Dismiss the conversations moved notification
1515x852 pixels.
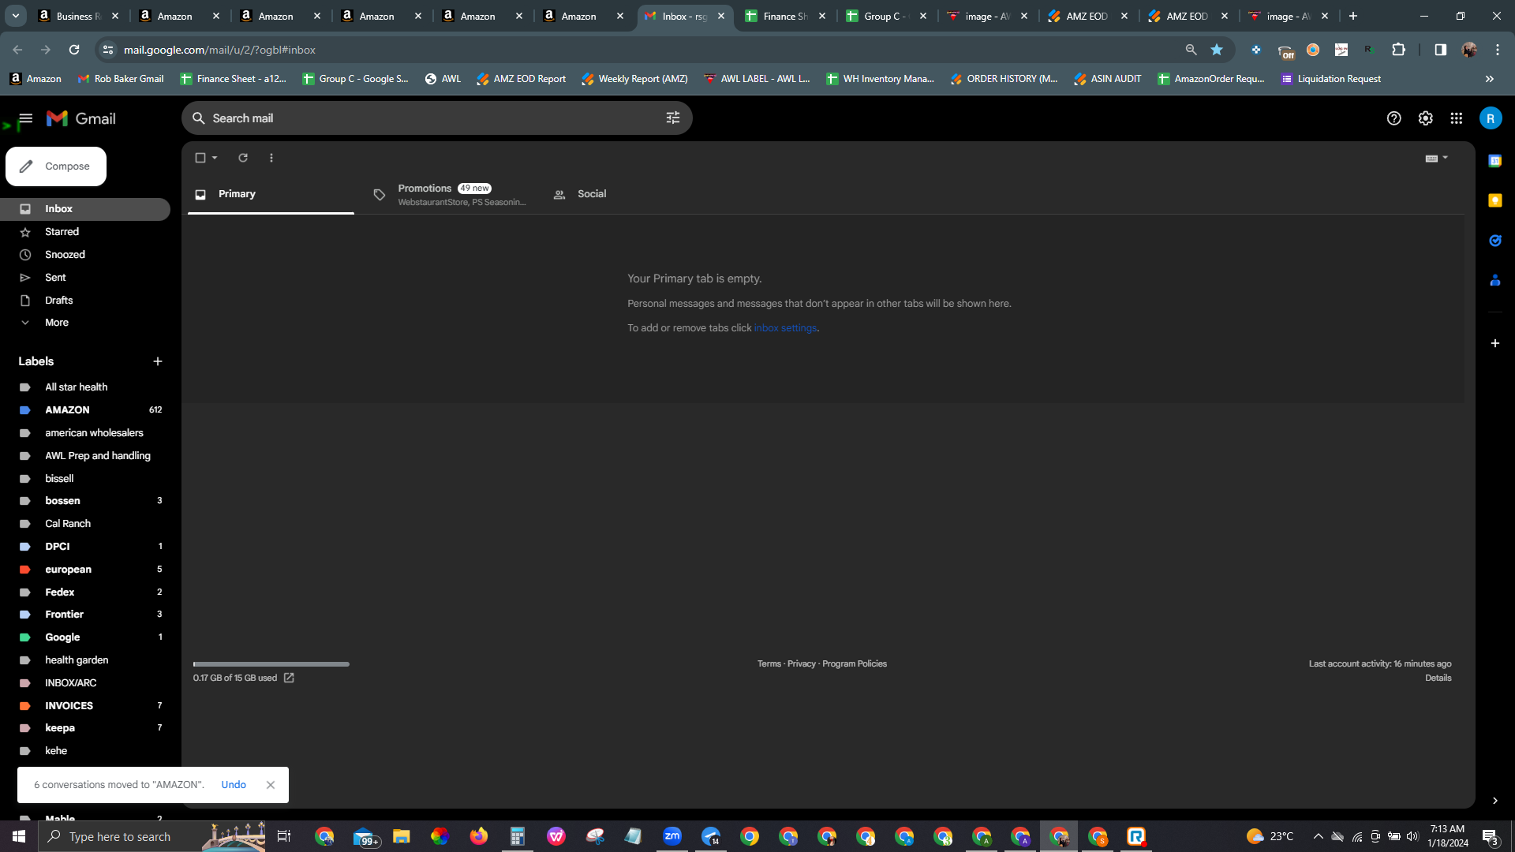point(271,785)
